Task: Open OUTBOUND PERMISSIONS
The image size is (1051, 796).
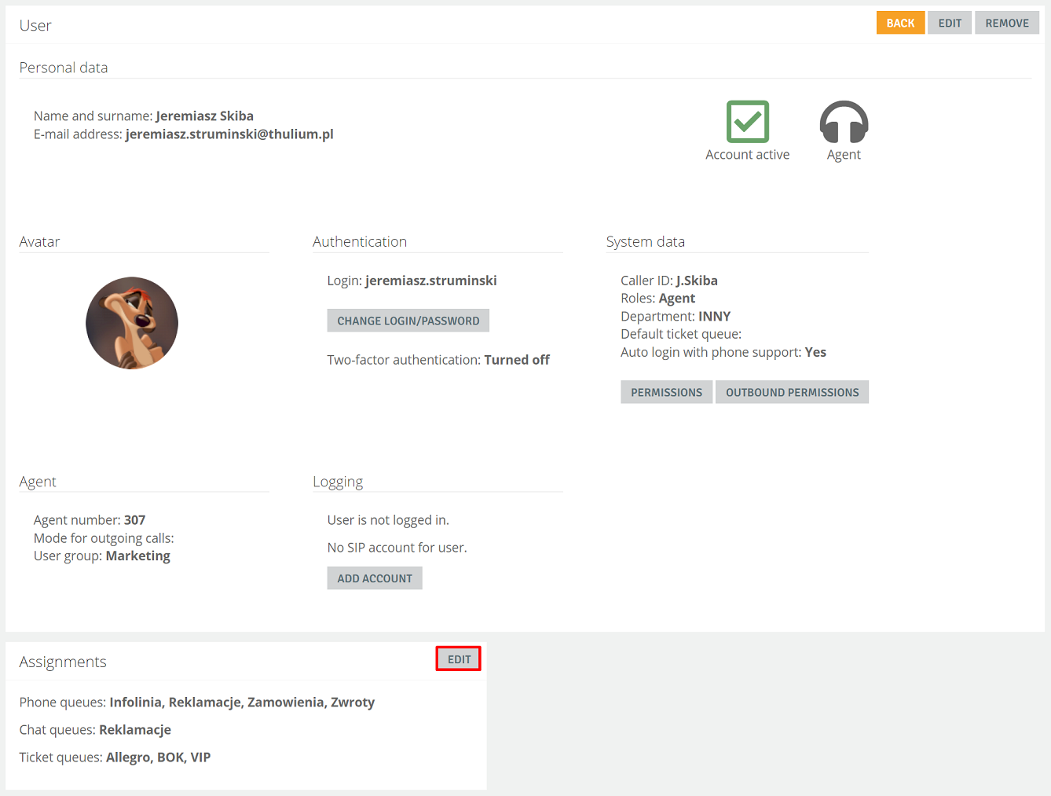Action: tap(792, 392)
